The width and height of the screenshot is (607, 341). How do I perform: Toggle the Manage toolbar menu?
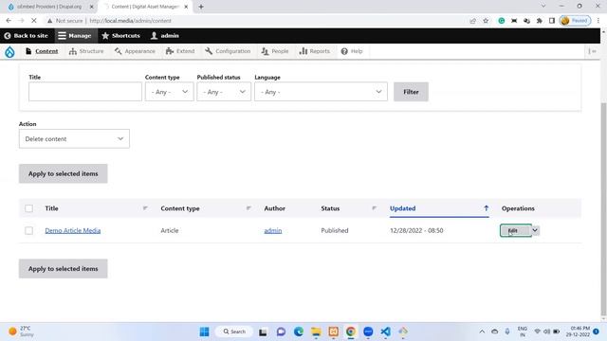click(x=75, y=36)
